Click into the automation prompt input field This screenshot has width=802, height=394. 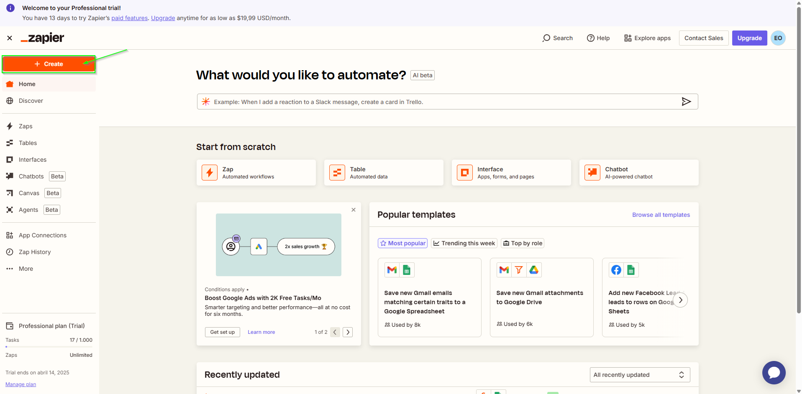(447, 102)
